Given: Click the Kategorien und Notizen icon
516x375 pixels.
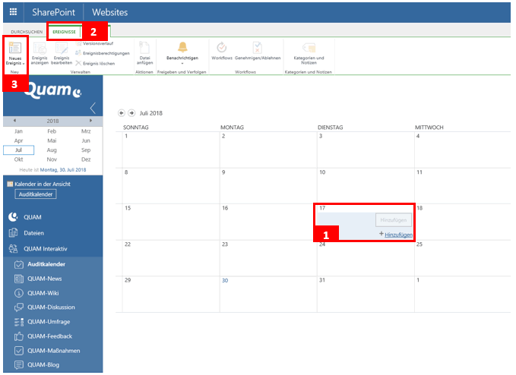Looking at the screenshot, I should point(309,48).
